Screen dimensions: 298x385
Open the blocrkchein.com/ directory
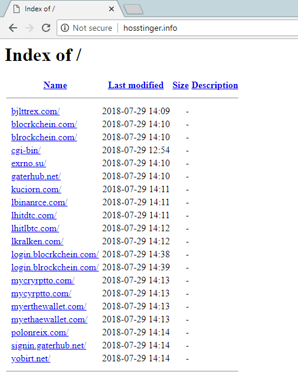[x=44, y=124]
